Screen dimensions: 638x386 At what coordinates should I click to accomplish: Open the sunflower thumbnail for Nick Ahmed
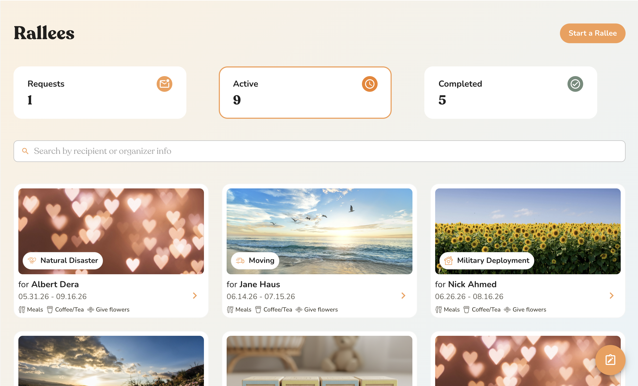point(528,231)
